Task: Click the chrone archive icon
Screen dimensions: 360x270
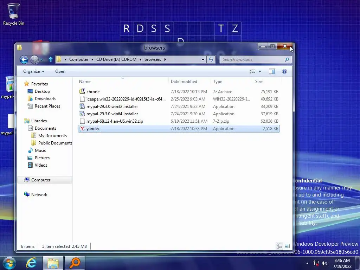Action: point(82,91)
